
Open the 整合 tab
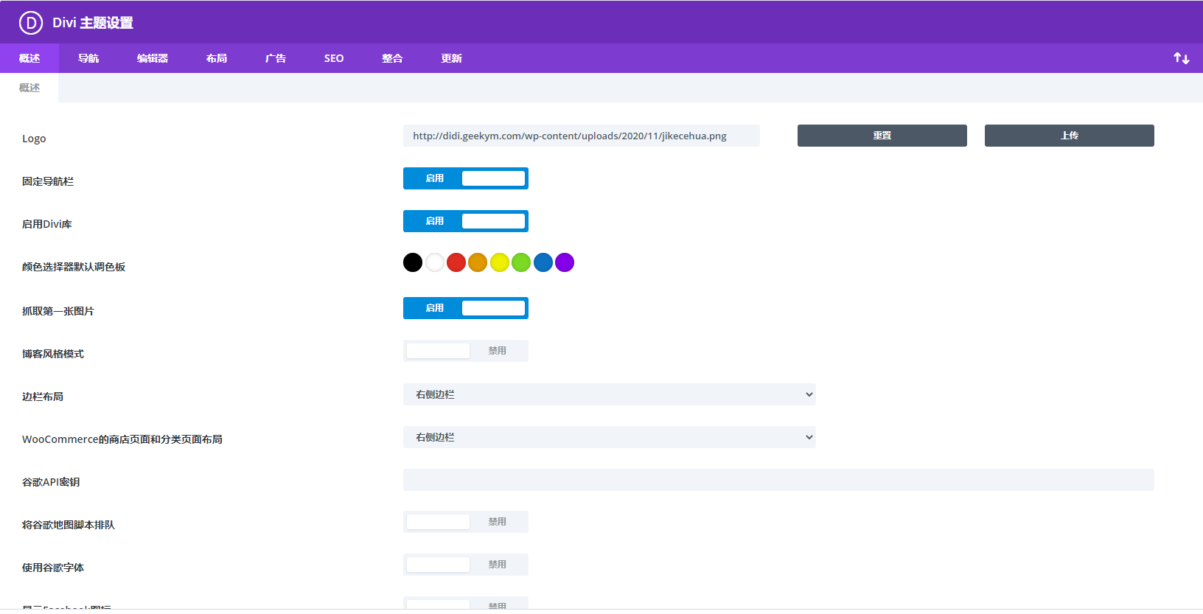coord(392,58)
